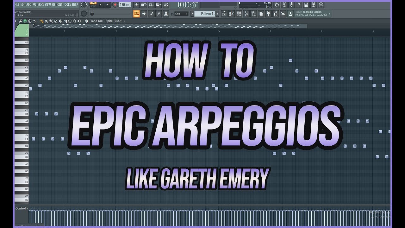Open the TOOLS menu

pyautogui.click(x=67, y=4)
